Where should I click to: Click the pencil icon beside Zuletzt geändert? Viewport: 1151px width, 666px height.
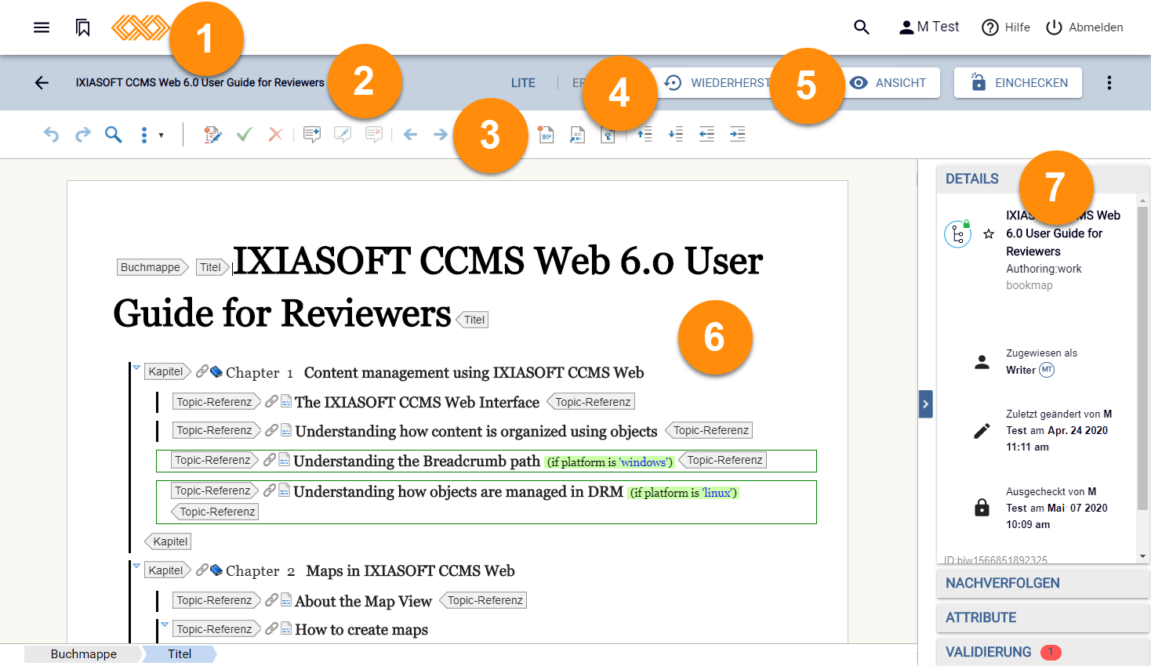[x=982, y=431]
